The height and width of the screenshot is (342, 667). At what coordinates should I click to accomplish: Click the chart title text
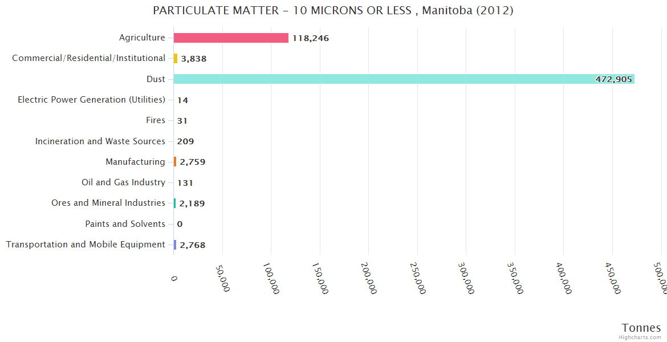coord(333,10)
